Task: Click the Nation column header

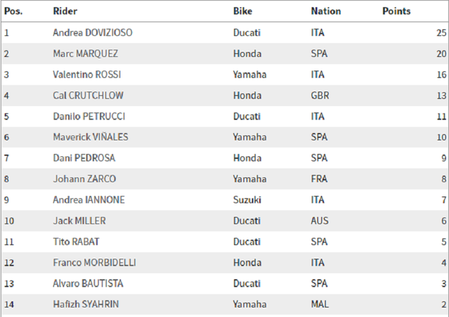Action: [x=326, y=12]
